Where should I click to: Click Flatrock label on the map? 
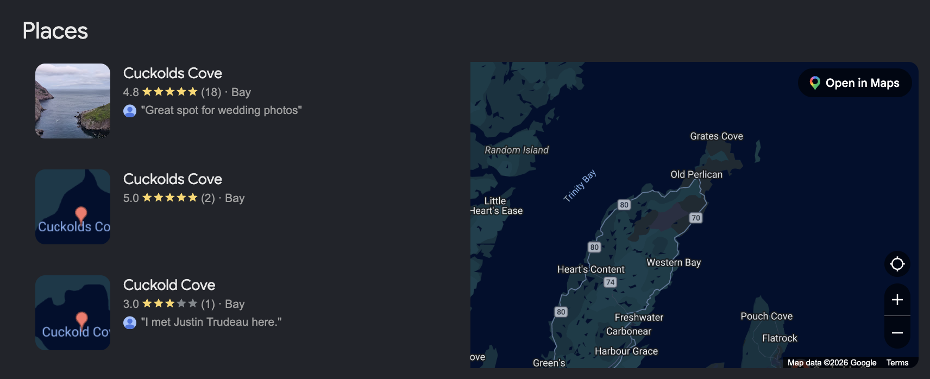(x=780, y=338)
